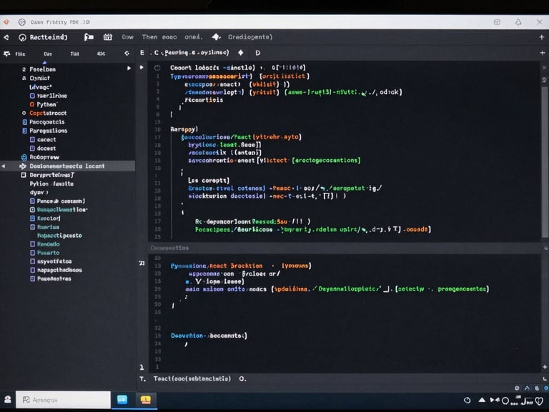
Task: Click the Teact(ooo(sebtencintie) status entry
Action: pyautogui.click(x=192, y=378)
